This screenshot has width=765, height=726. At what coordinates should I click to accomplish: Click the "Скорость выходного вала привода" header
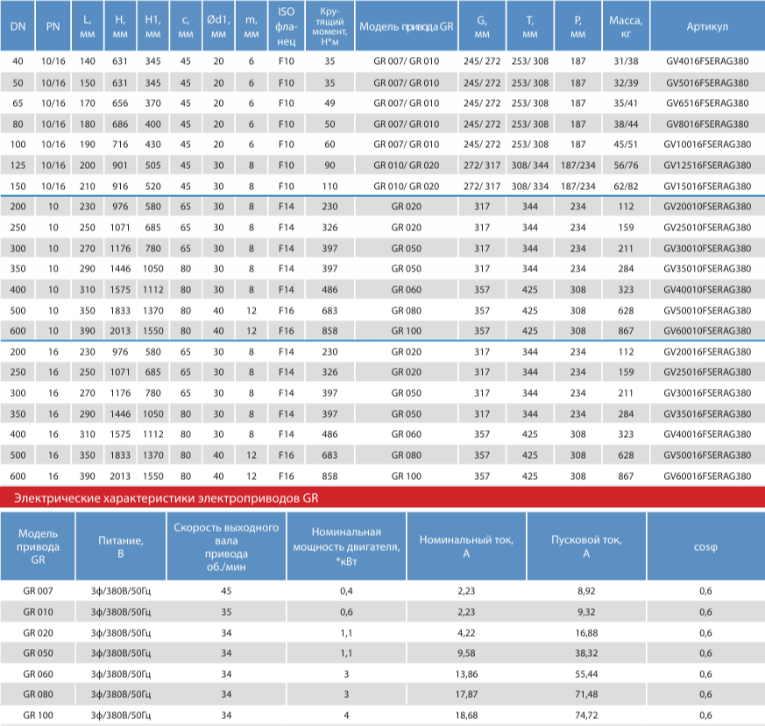tap(226, 546)
